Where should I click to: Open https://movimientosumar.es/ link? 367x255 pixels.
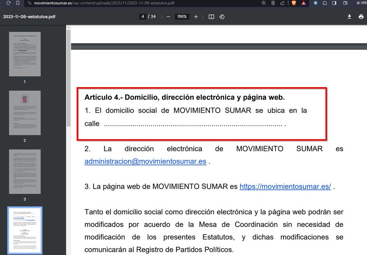(x=285, y=187)
